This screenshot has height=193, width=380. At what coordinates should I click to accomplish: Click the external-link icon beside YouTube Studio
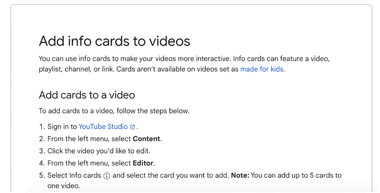point(132,127)
